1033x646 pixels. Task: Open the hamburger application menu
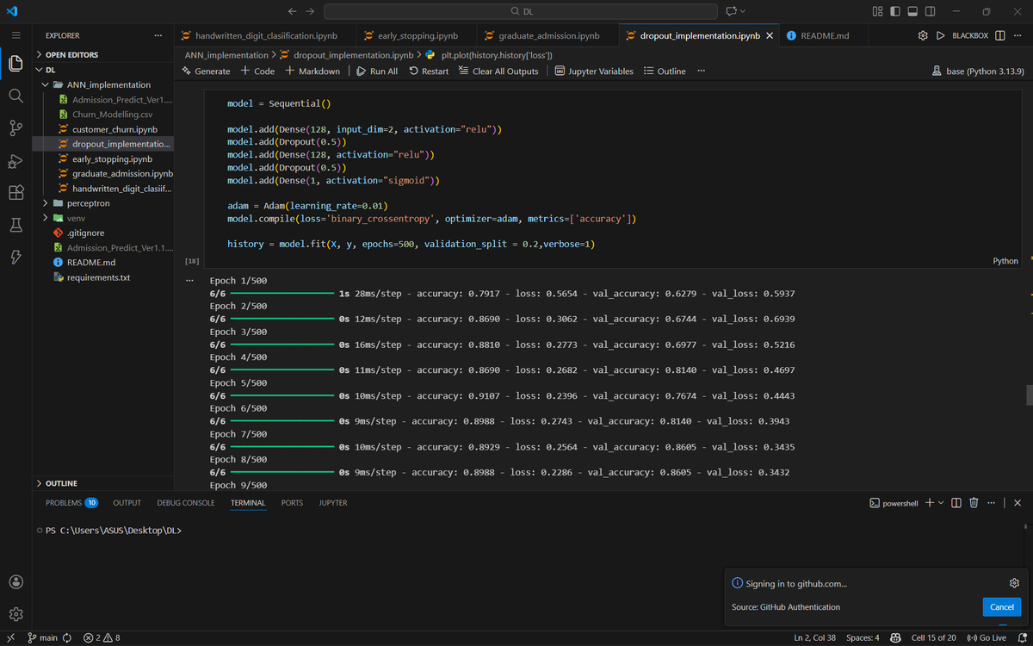pos(15,35)
